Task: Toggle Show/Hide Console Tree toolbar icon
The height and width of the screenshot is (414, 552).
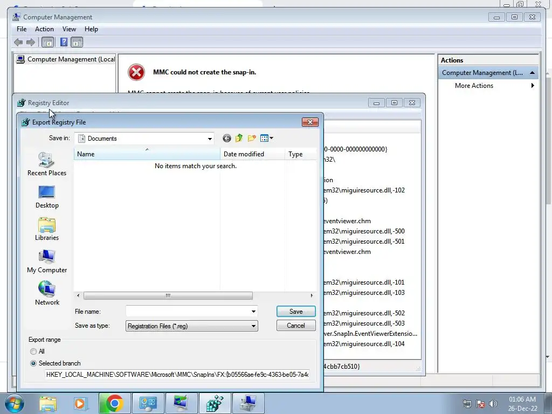Action: click(47, 43)
